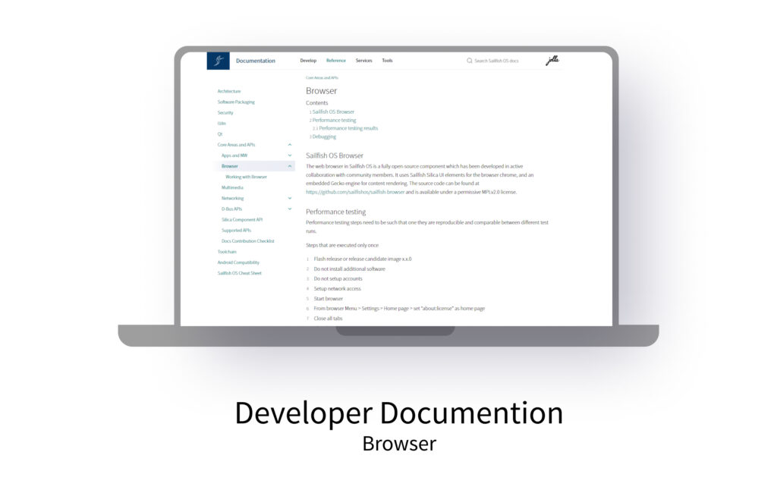Expand the D-Bus APIs section chevron
The width and height of the screenshot is (777, 490).
point(290,209)
